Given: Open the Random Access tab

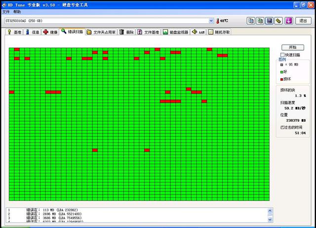Looking at the screenshot, I should pos(219,32).
